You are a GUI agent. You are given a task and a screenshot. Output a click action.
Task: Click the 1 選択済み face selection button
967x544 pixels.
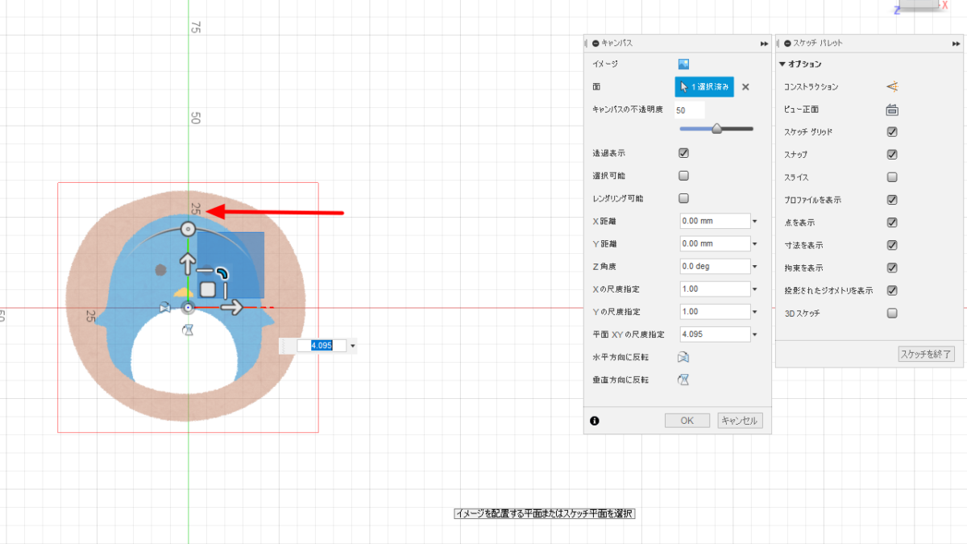click(x=704, y=87)
